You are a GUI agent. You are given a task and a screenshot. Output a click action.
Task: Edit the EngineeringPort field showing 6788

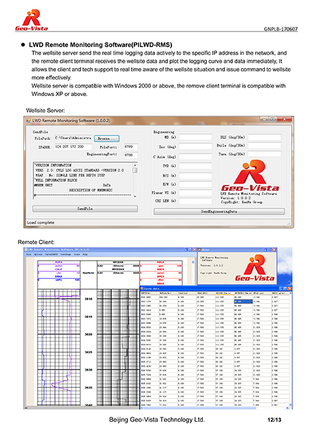pyautogui.click(x=131, y=155)
